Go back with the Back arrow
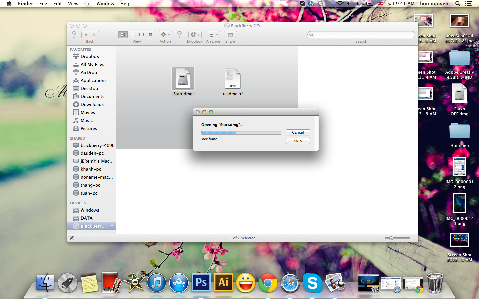479x299 pixels. coord(86,35)
